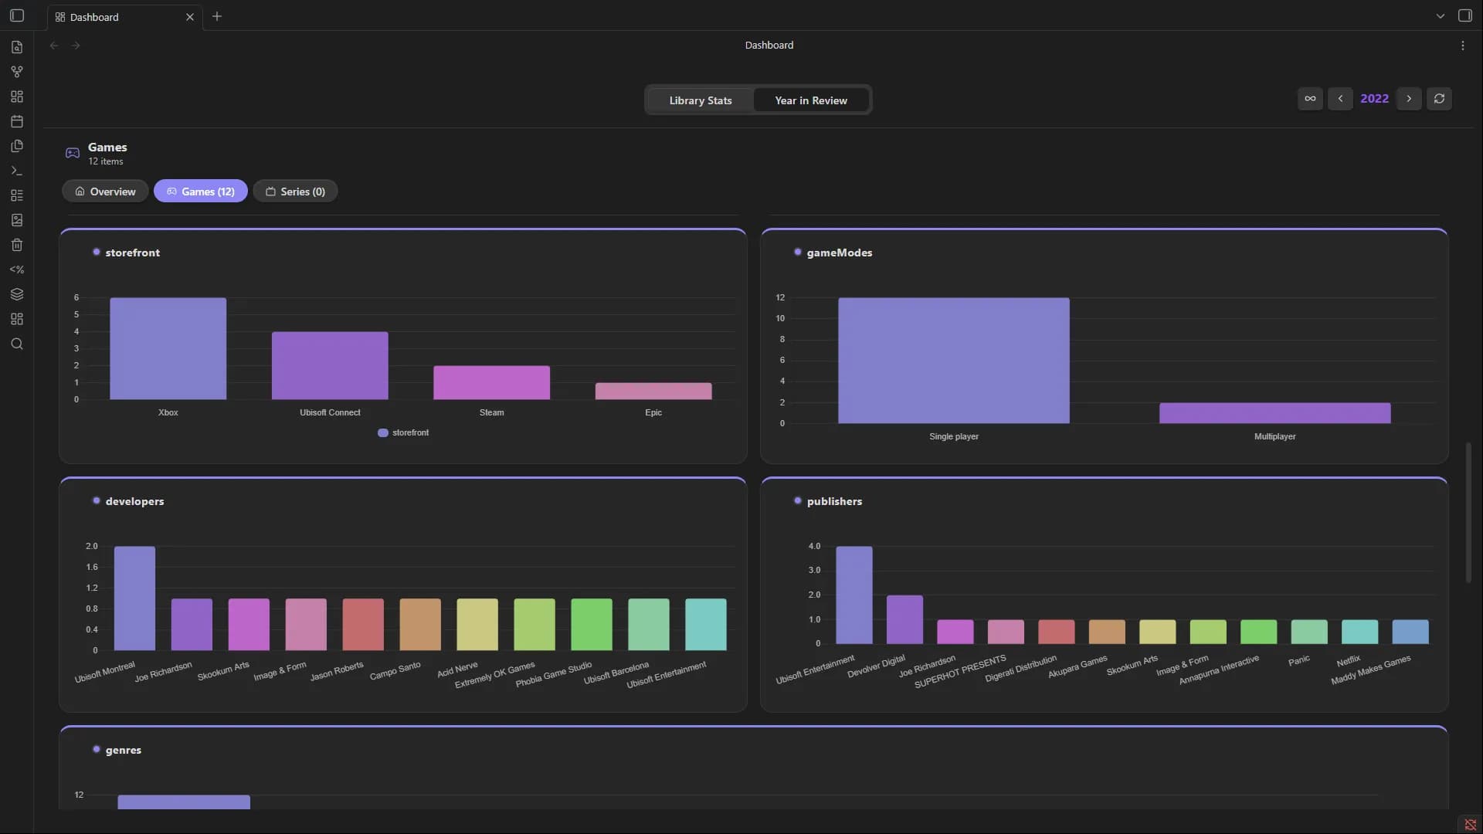This screenshot has width=1483, height=834.
Task: Open the Overview tab
Action: 105,192
